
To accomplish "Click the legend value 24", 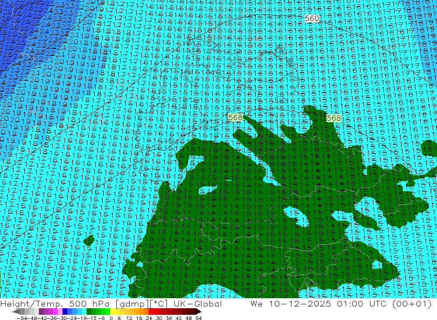I will pos(149,318).
